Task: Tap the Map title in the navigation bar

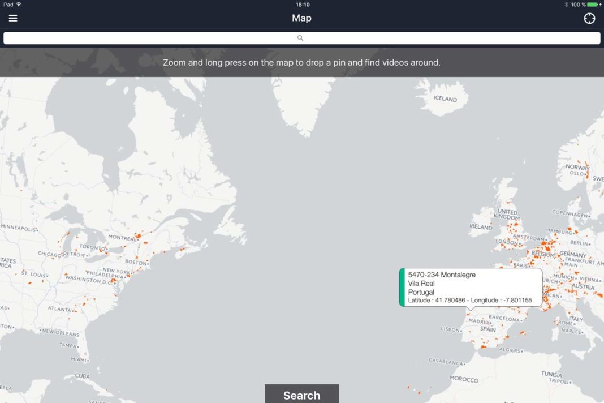Action: click(x=301, y=18)
